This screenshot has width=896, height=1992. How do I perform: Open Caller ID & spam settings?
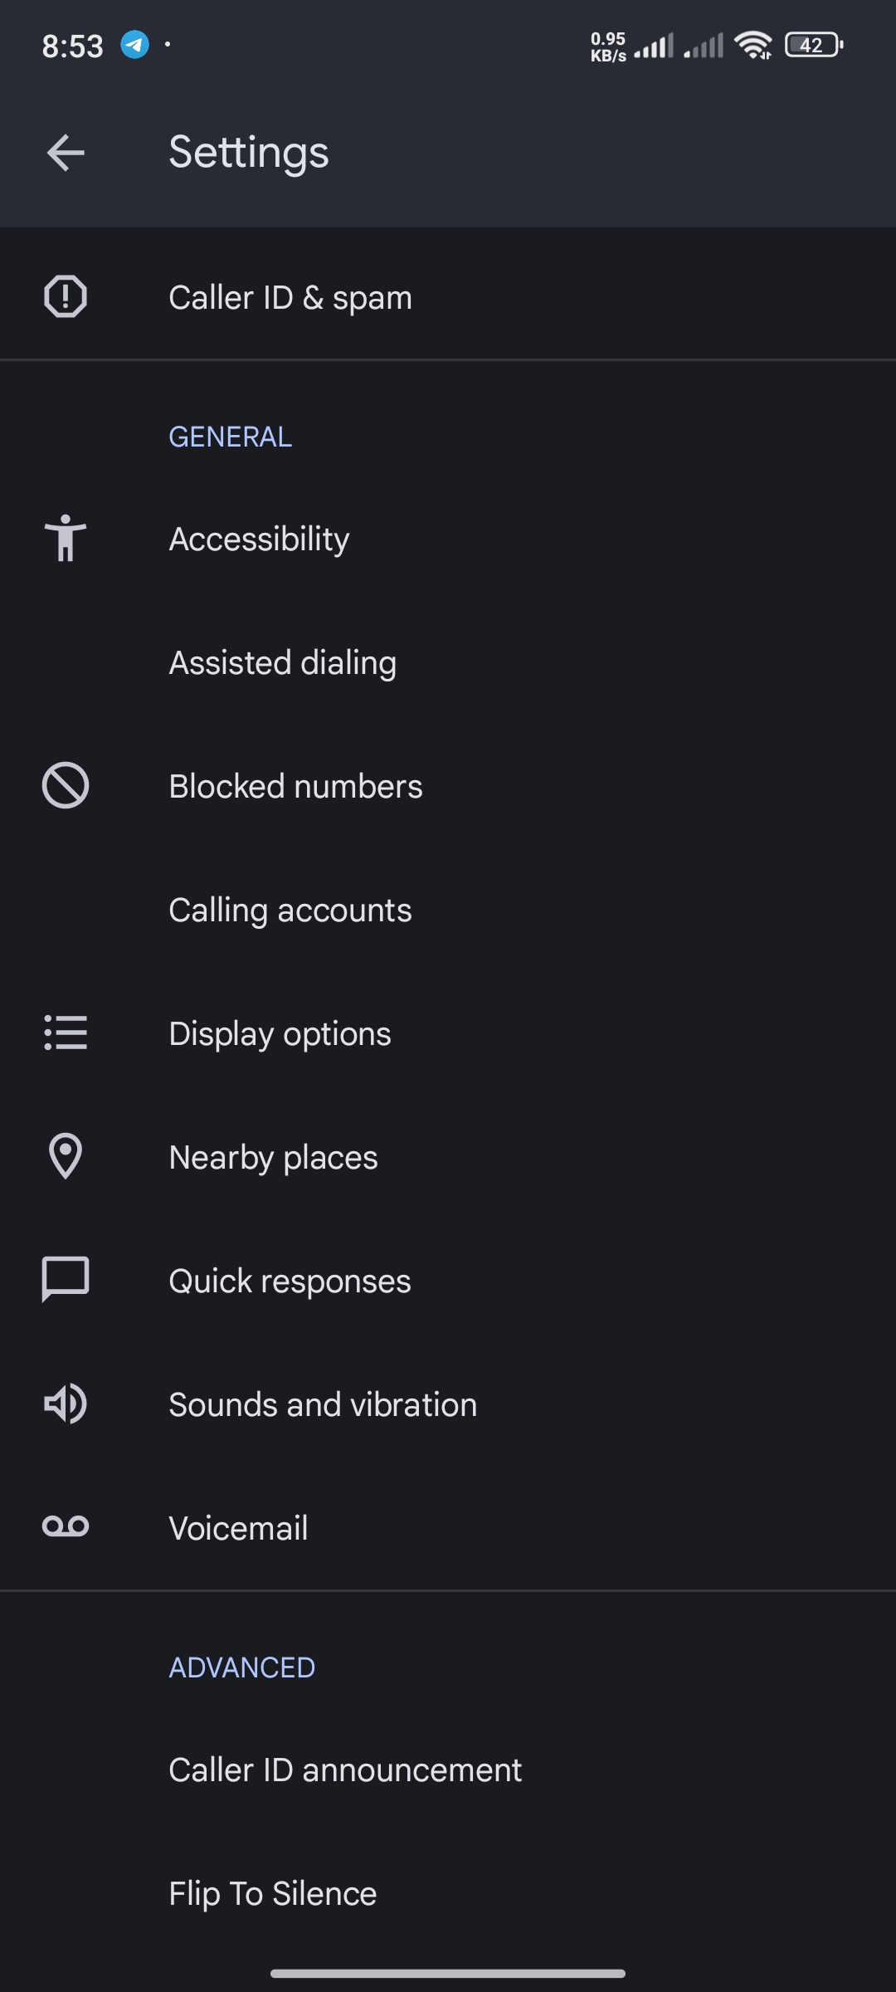click(x=290, y=297)
